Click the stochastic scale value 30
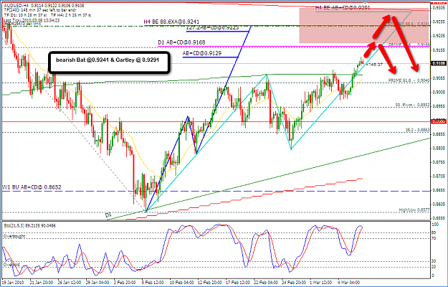The height and width of the screenshot is (287, 448). click(x=435, y=262)
